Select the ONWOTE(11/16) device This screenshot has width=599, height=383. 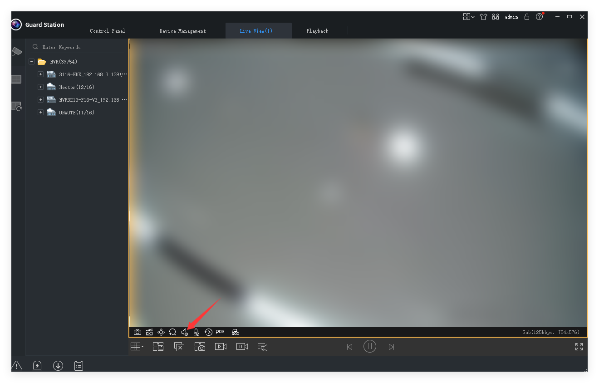76,113
